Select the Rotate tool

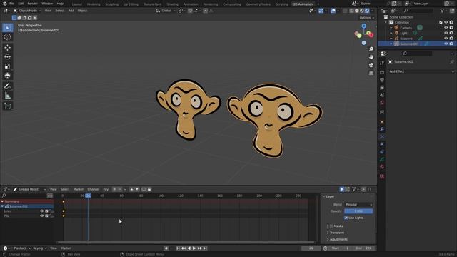click(8, 57)
